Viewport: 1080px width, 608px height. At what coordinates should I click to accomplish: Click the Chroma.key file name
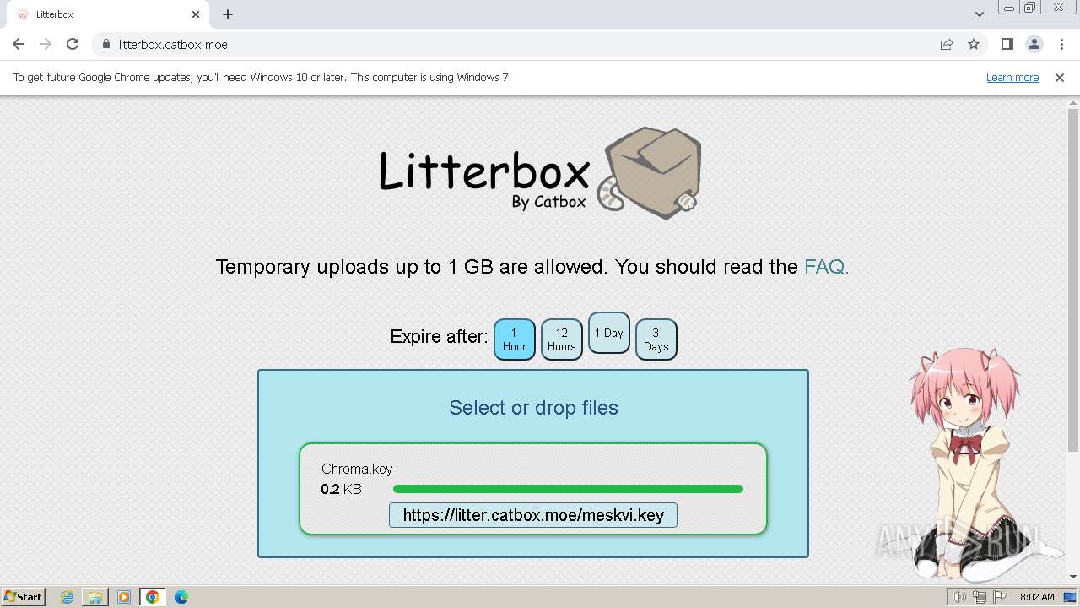[357, 469]
